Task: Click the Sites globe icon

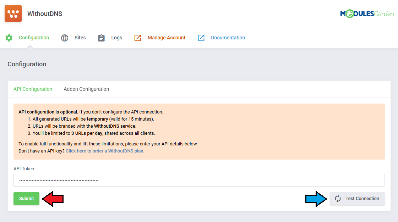Action: [x=65, y=38]
